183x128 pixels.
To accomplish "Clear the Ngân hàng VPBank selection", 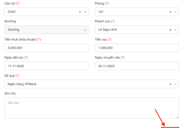I will 170,84.
